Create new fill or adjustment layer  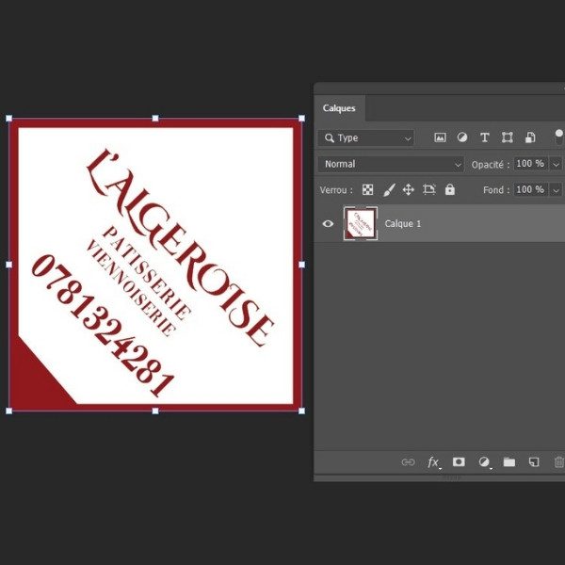(484, 462)
